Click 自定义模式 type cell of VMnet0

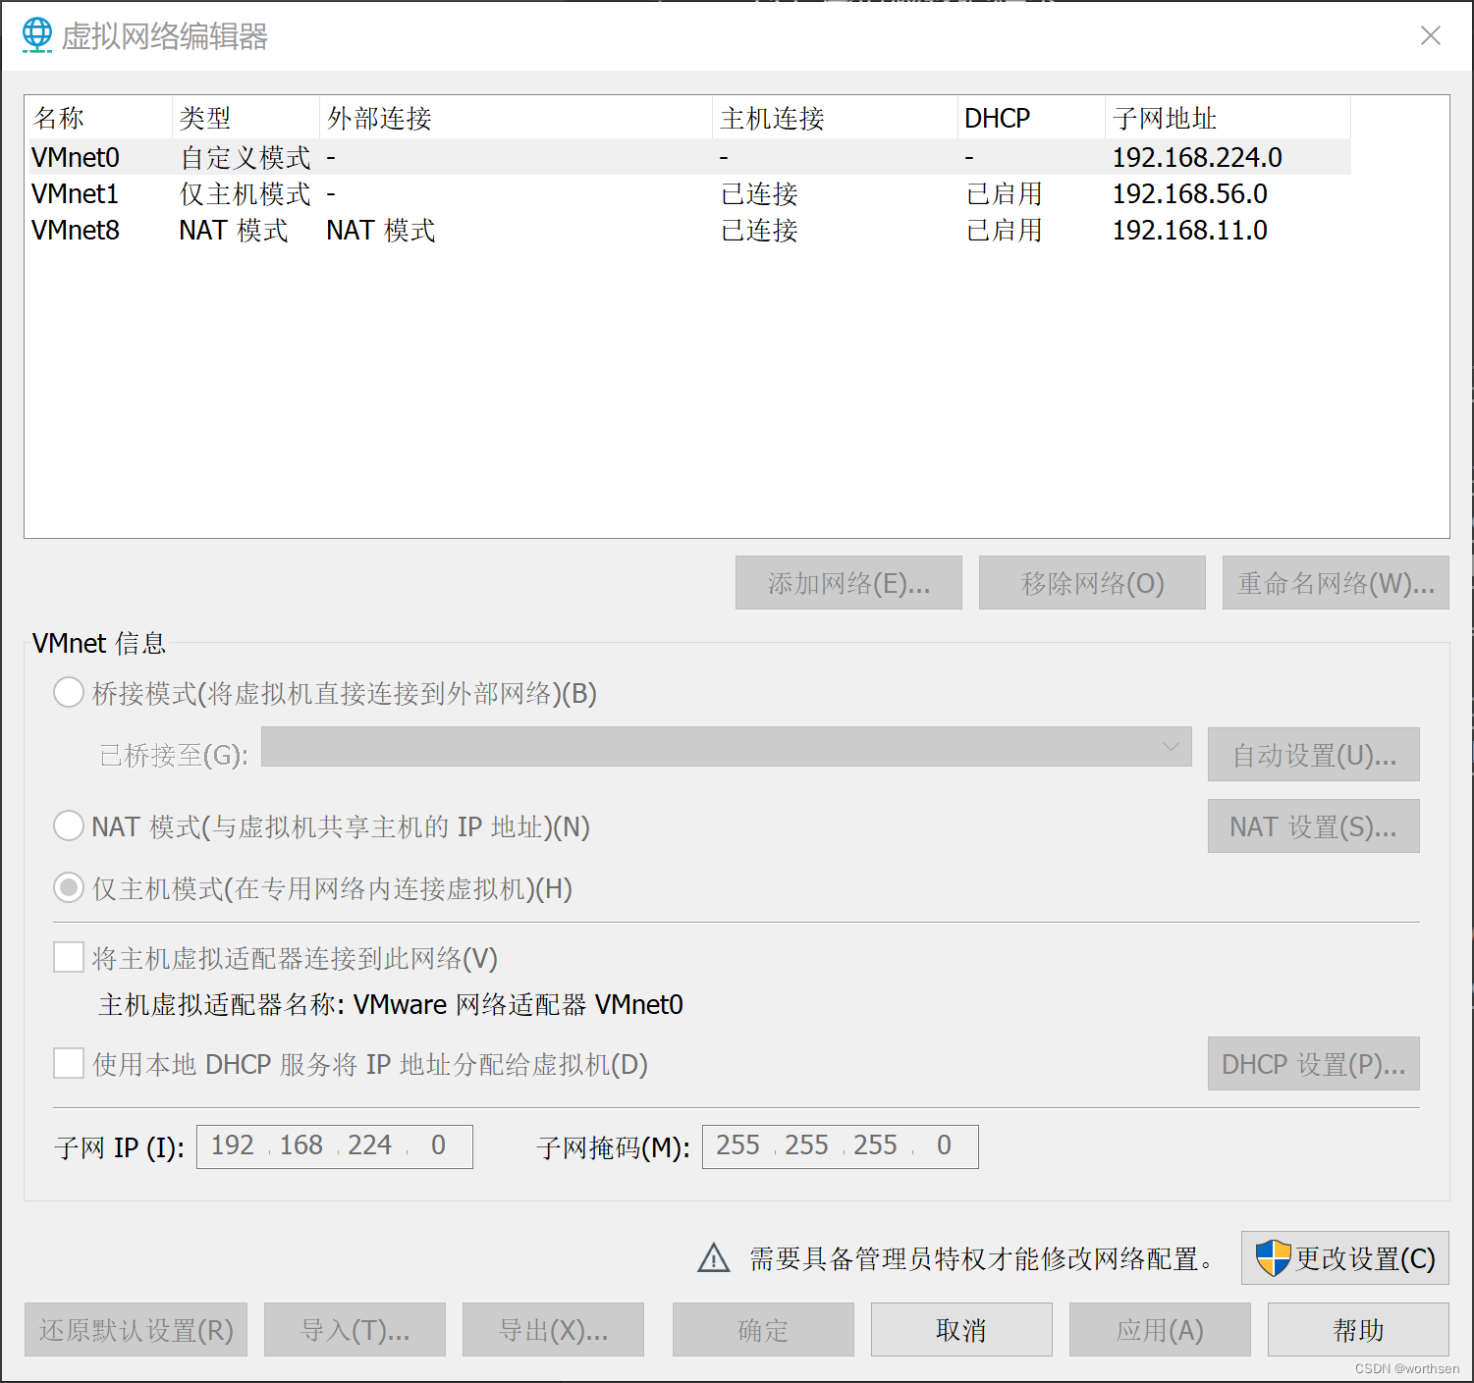[x=245, y=157]
